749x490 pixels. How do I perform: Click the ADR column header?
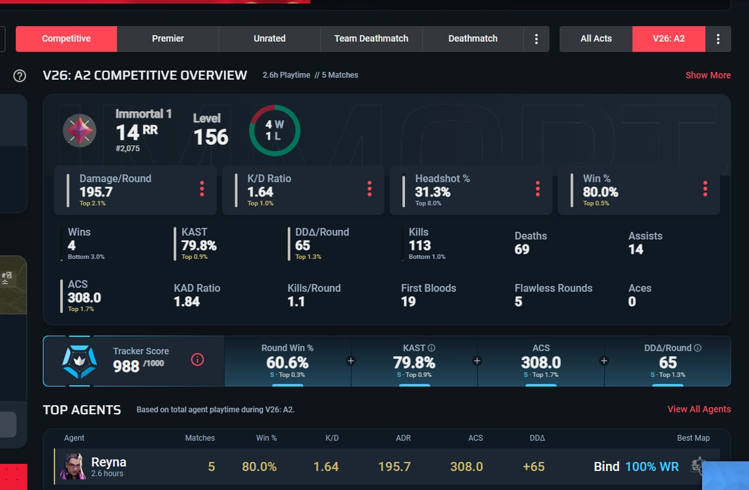(403, 438)
